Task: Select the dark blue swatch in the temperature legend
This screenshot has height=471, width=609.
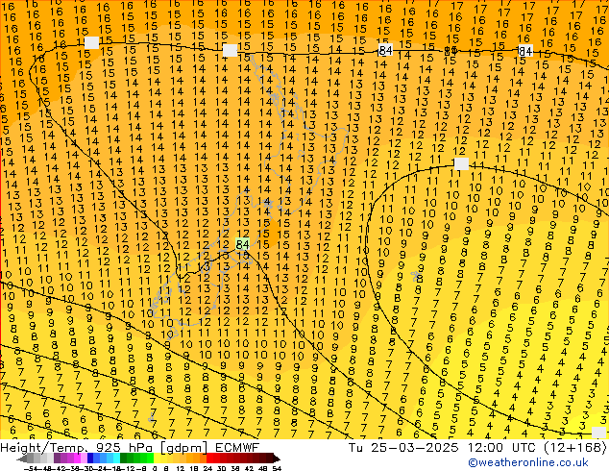Action: [90, 459]
